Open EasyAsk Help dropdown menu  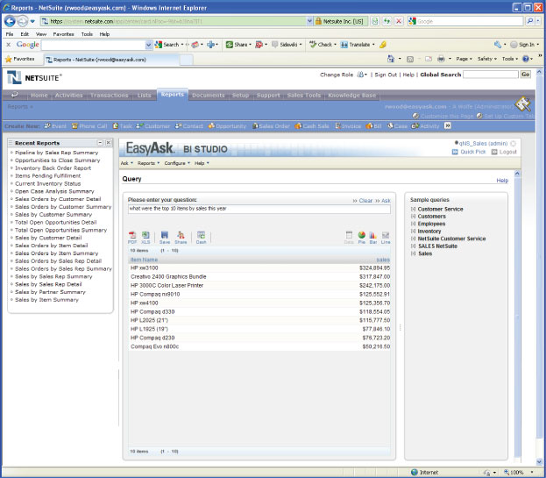click(202, 163)
